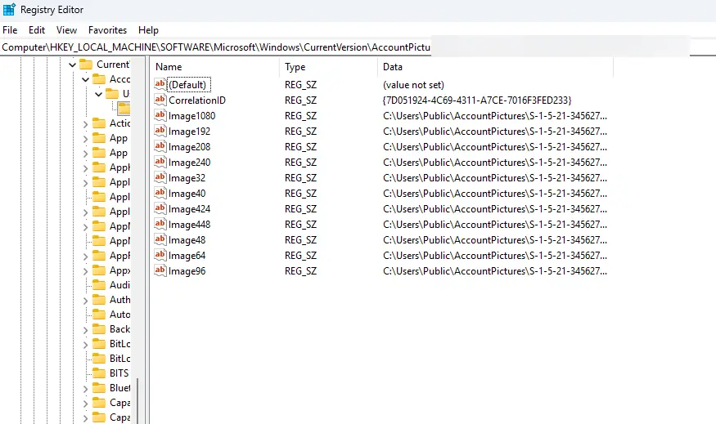This screenshot has width=716, height=424.
Task: Select the Image40 string value icon
Action: [160, 193]
